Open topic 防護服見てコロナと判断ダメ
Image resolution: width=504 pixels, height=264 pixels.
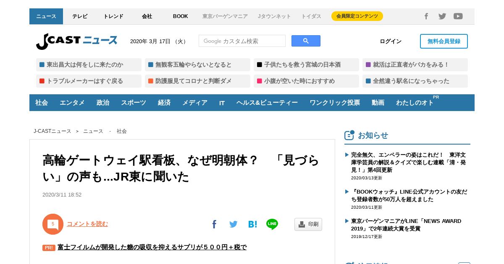pos(197,81)
